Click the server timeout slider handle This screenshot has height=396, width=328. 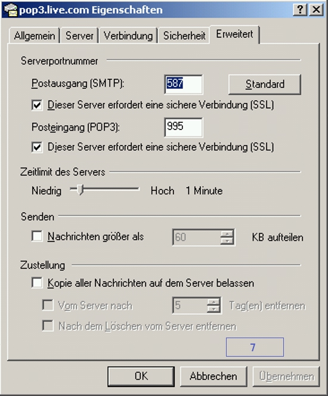tap(81, 190)
